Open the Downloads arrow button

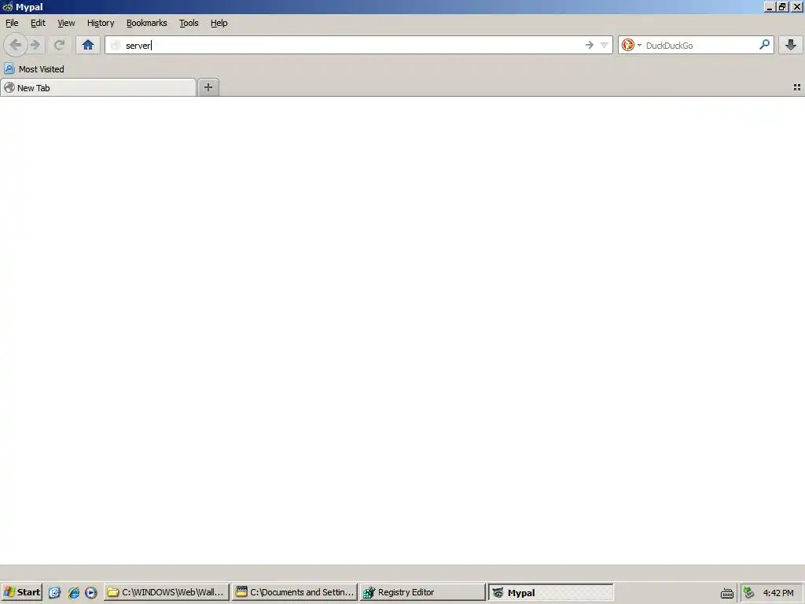[x=791, y=45]
